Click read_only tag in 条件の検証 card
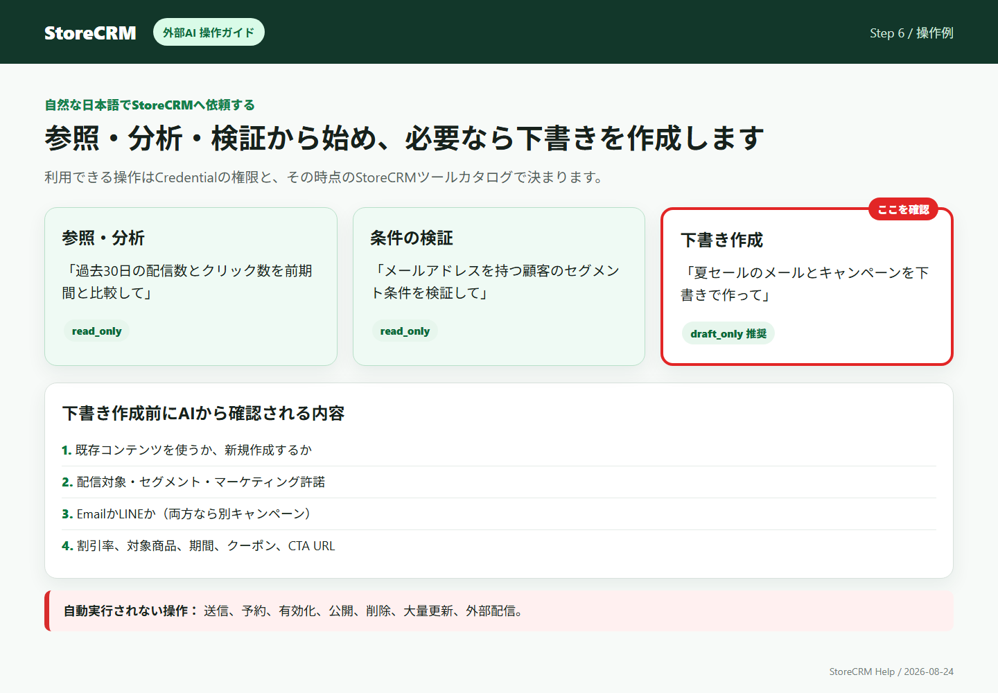The height and width of the screenshot is (693, 998). click(405, 331)
